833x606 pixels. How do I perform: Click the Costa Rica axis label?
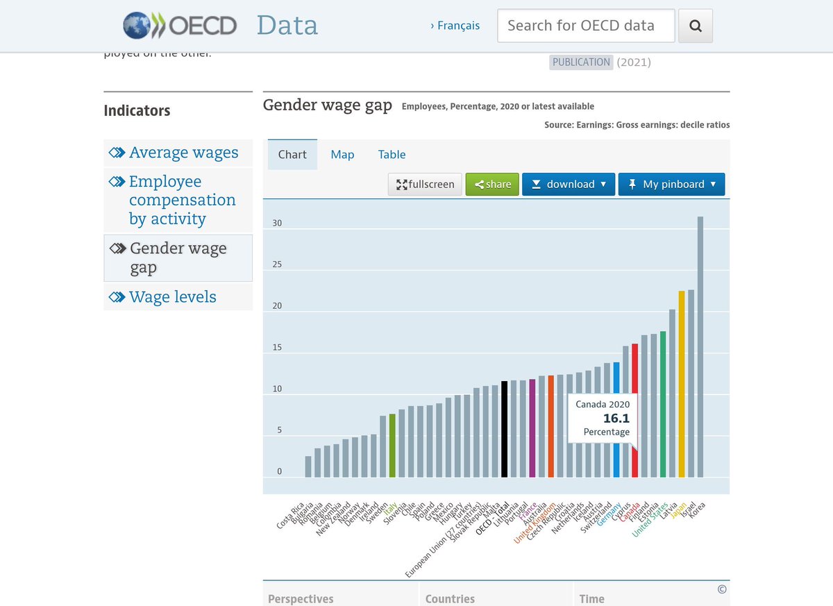tap(291, 515)
